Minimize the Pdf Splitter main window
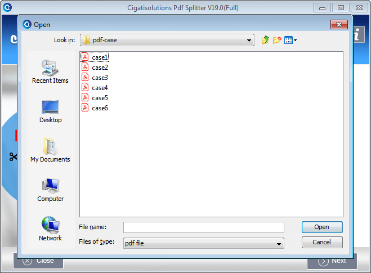 click(322, 8)
